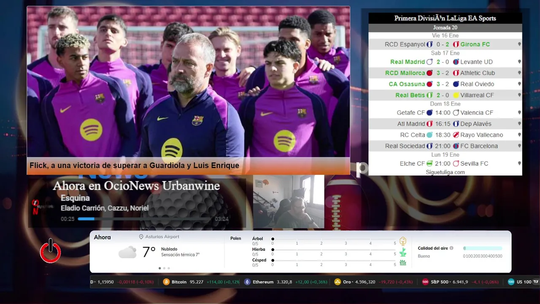540x304 pixels.
Task: Click the Atl Madrid 16:15 Dep Alavés fixture
Action: [445, 124]
